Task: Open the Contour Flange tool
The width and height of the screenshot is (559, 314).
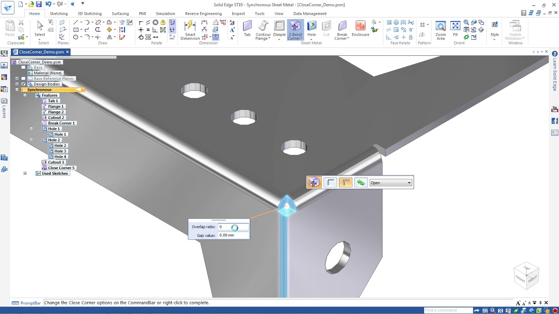Action: pyautogui.click(x=263, y=30)
